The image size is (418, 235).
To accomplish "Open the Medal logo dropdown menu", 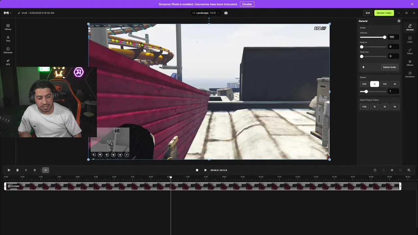I will point(8,13).
